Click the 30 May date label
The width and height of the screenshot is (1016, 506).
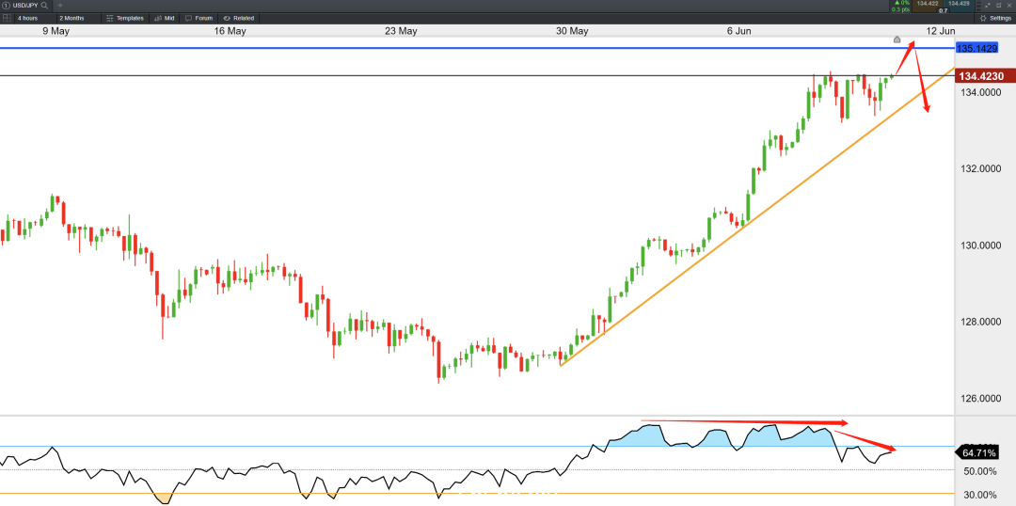click(x=572, y=31)
